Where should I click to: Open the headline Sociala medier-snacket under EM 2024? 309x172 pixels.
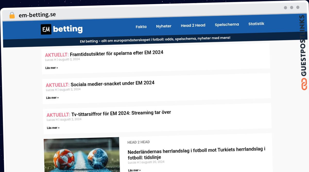click(113, 83)
